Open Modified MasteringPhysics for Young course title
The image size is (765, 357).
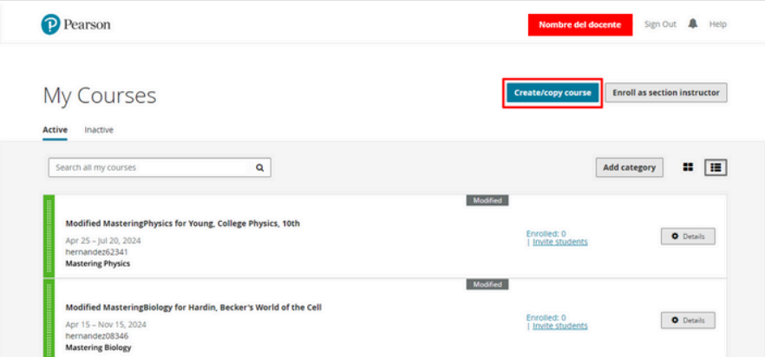pos(183,224)
